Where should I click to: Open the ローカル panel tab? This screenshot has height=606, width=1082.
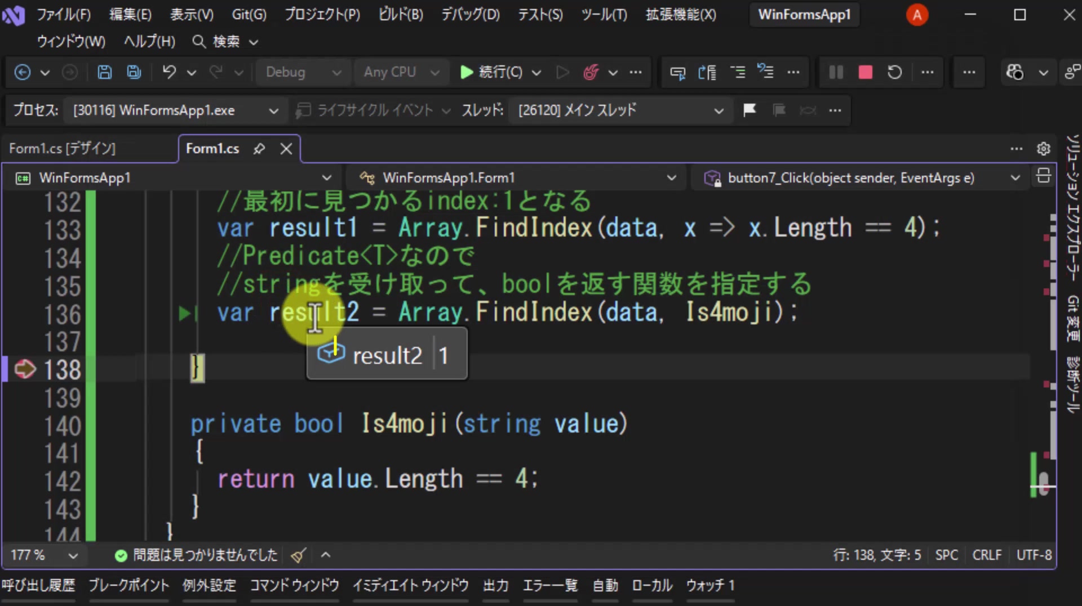click(x=652, y=586)
